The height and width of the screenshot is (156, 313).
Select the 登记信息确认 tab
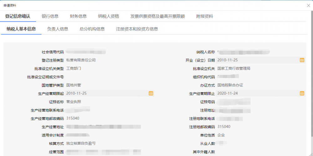pyautogui.click(x=18, y=16)
